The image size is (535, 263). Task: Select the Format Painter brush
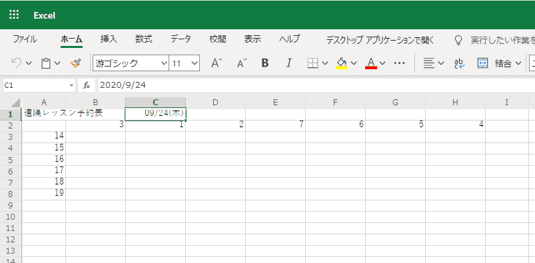(x=75, y=63)
